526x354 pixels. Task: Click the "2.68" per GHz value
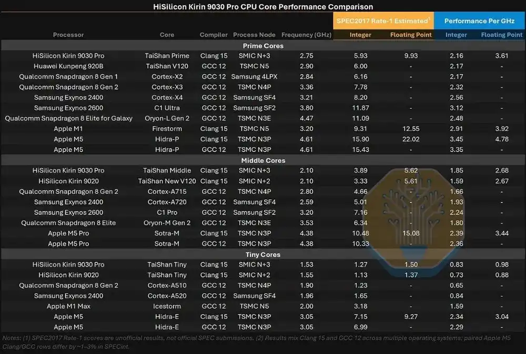[502, 170]
